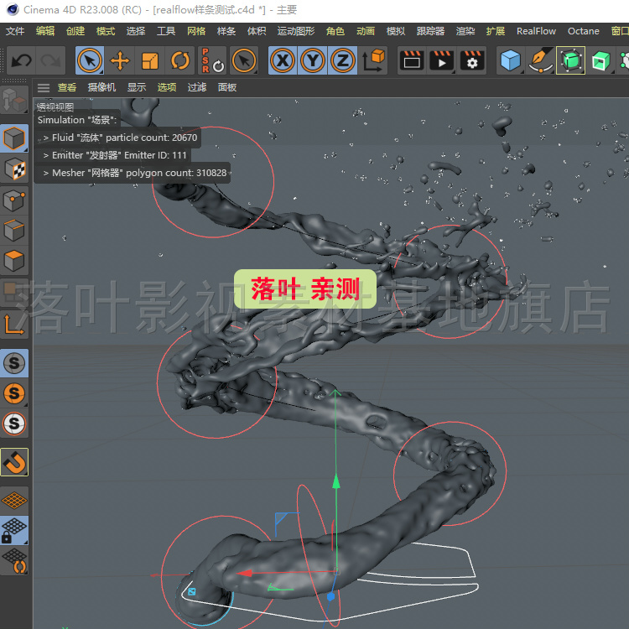This screenshot has height=629, width=629.
Task: Open viewport 选项 menu
Action: click(167, 87)
